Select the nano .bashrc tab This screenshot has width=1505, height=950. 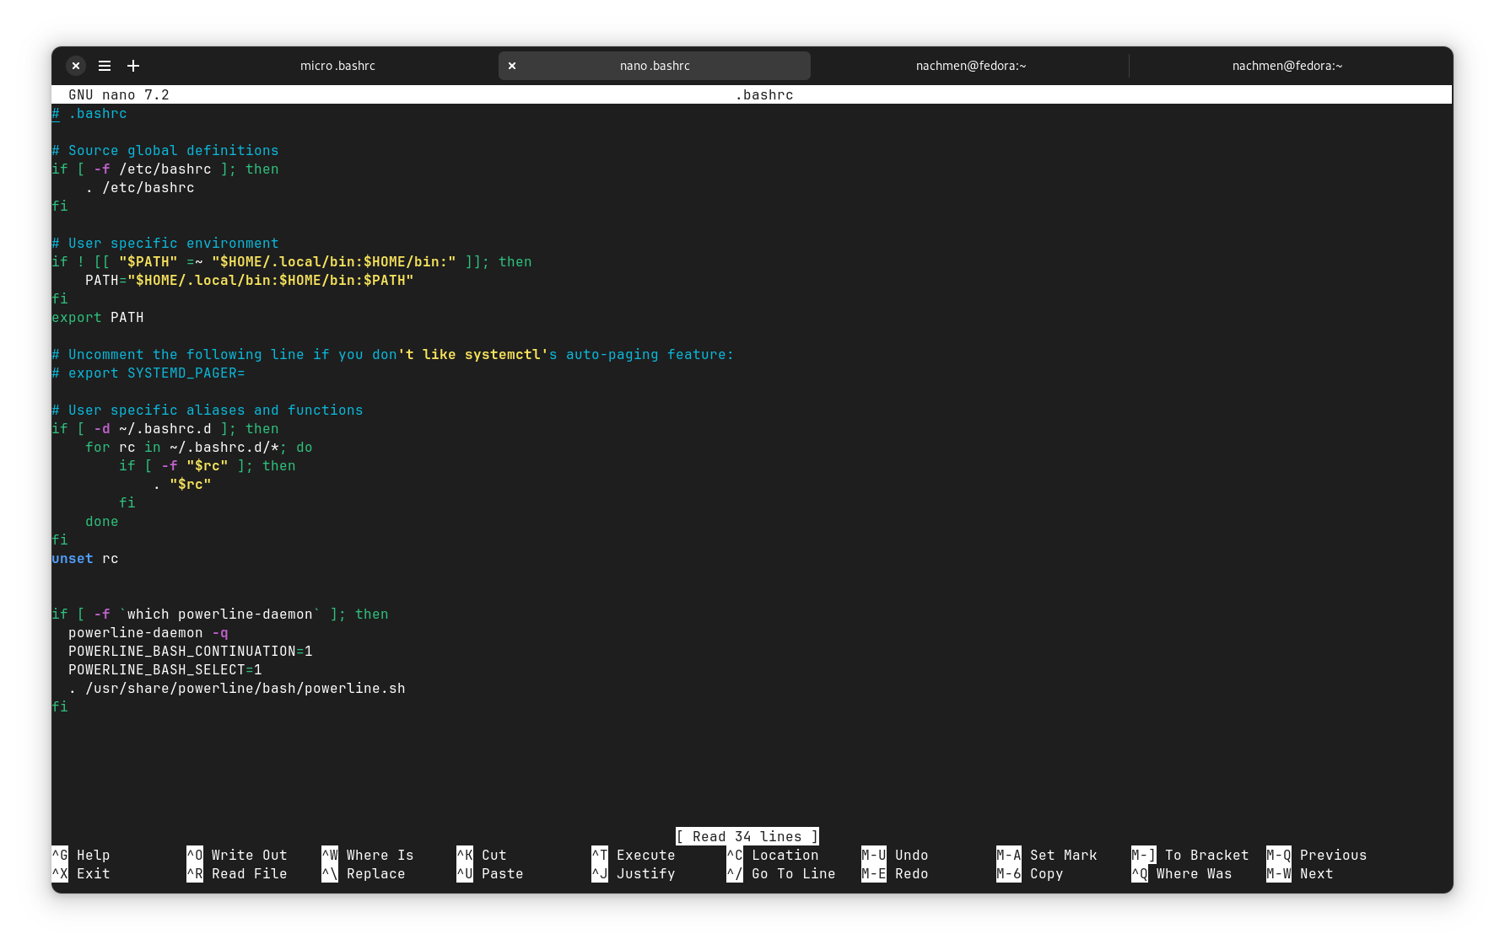click(655, 66)
